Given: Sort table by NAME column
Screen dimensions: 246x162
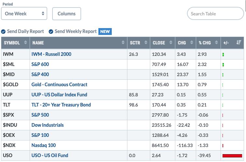Looking at the screenshot, I should tap(123, 42).
